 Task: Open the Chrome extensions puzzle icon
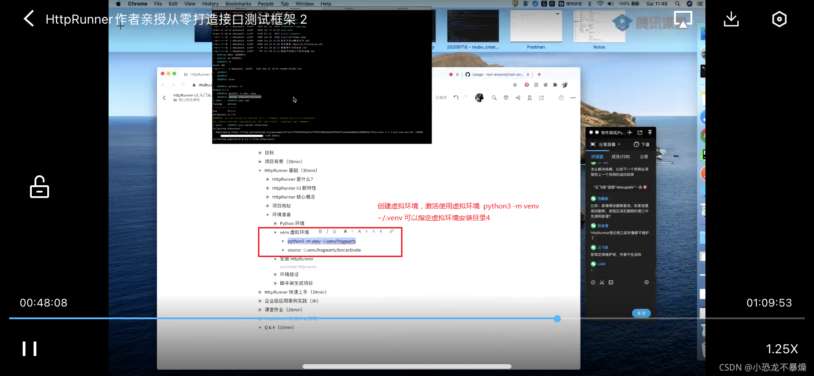[x=555, y=85]
